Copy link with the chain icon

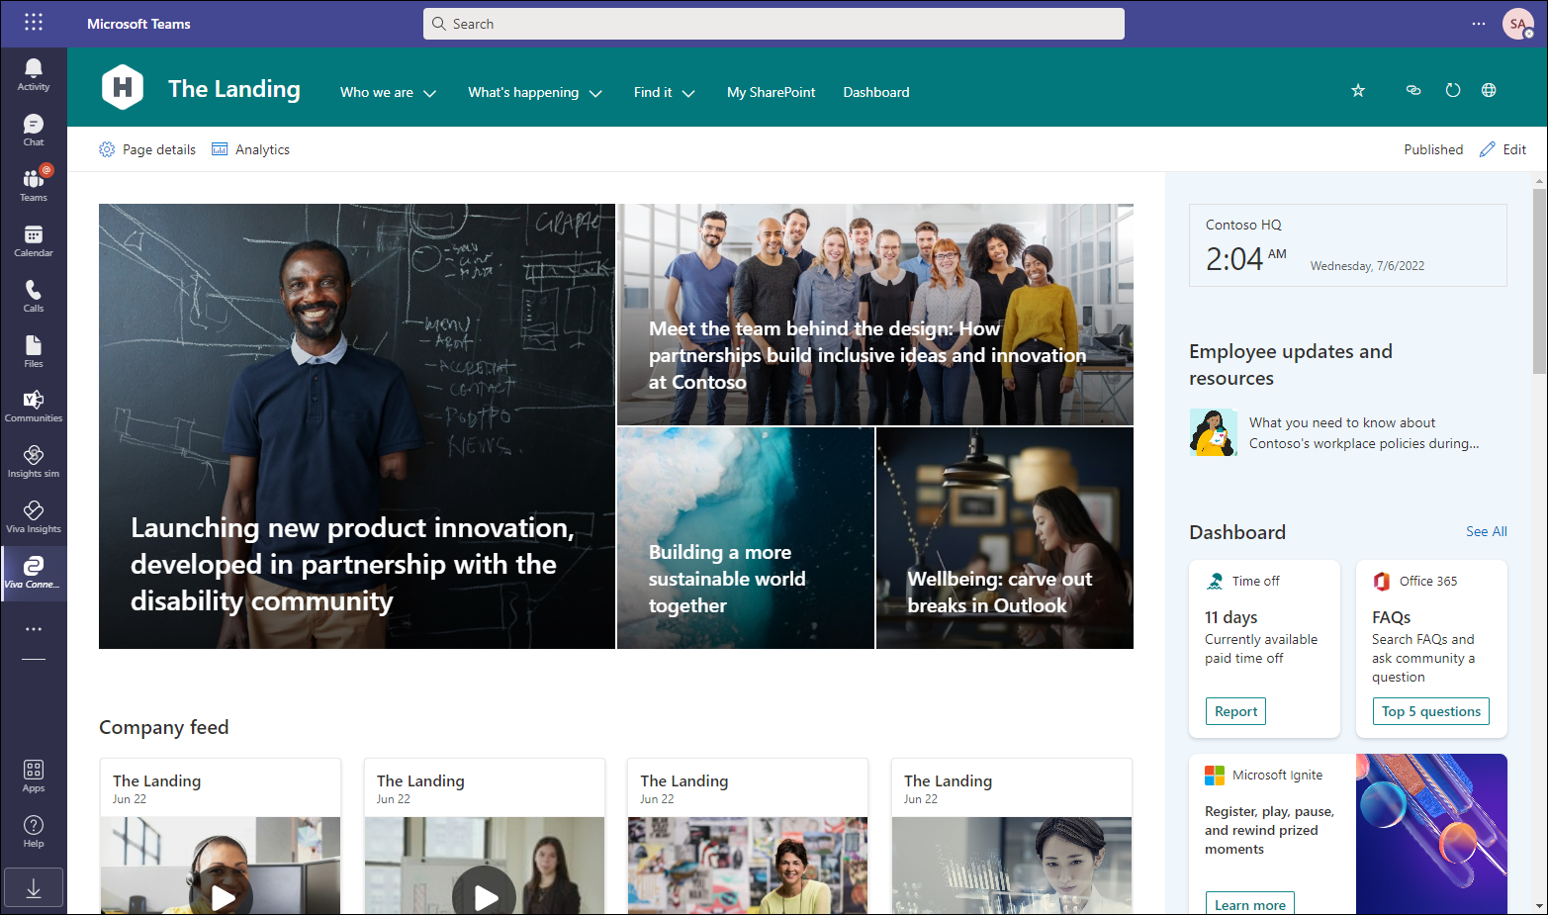(x=1413, y=90)
